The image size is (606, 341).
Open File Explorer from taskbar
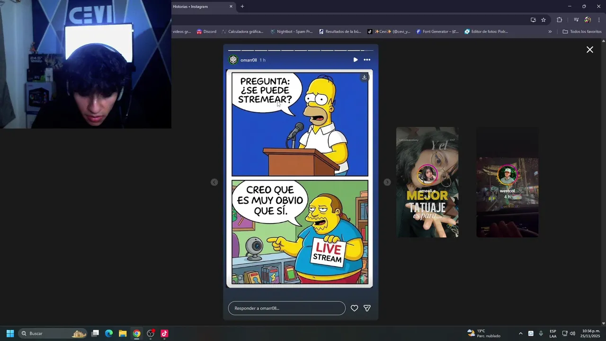tap(123, 333)
